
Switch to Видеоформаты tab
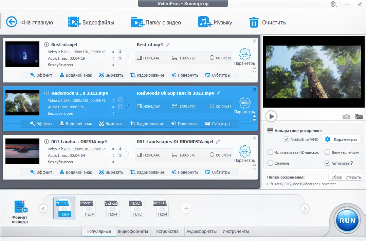point(133,231)
